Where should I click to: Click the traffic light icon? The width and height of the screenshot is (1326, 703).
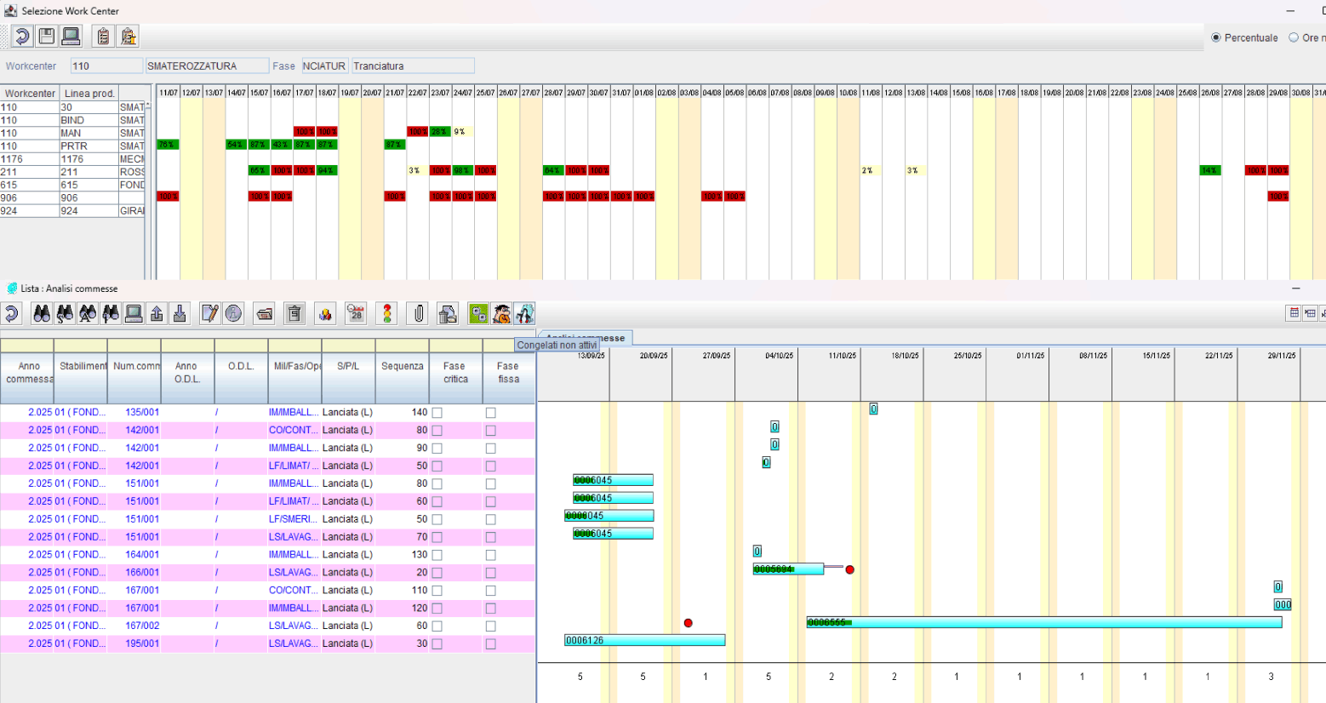point(387,314)
